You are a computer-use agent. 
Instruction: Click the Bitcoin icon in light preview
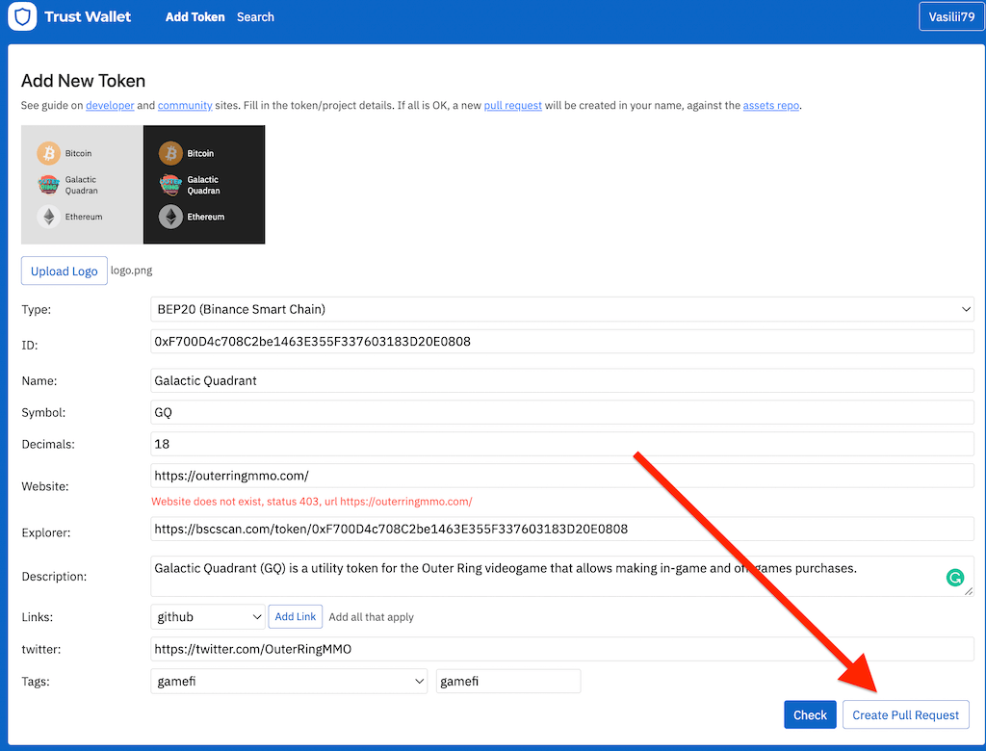[49, 152]
